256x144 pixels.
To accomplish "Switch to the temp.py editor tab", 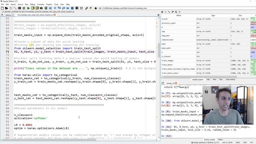I will coord(8,15).
